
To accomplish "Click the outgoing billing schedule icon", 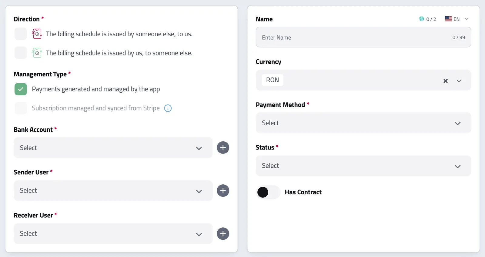I will 37,53.
